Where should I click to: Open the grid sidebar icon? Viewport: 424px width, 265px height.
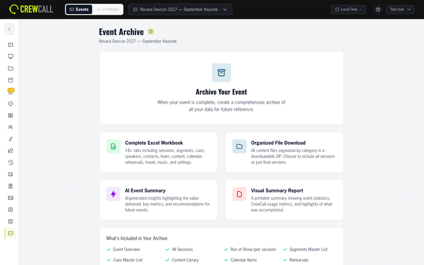pos(11,115)
